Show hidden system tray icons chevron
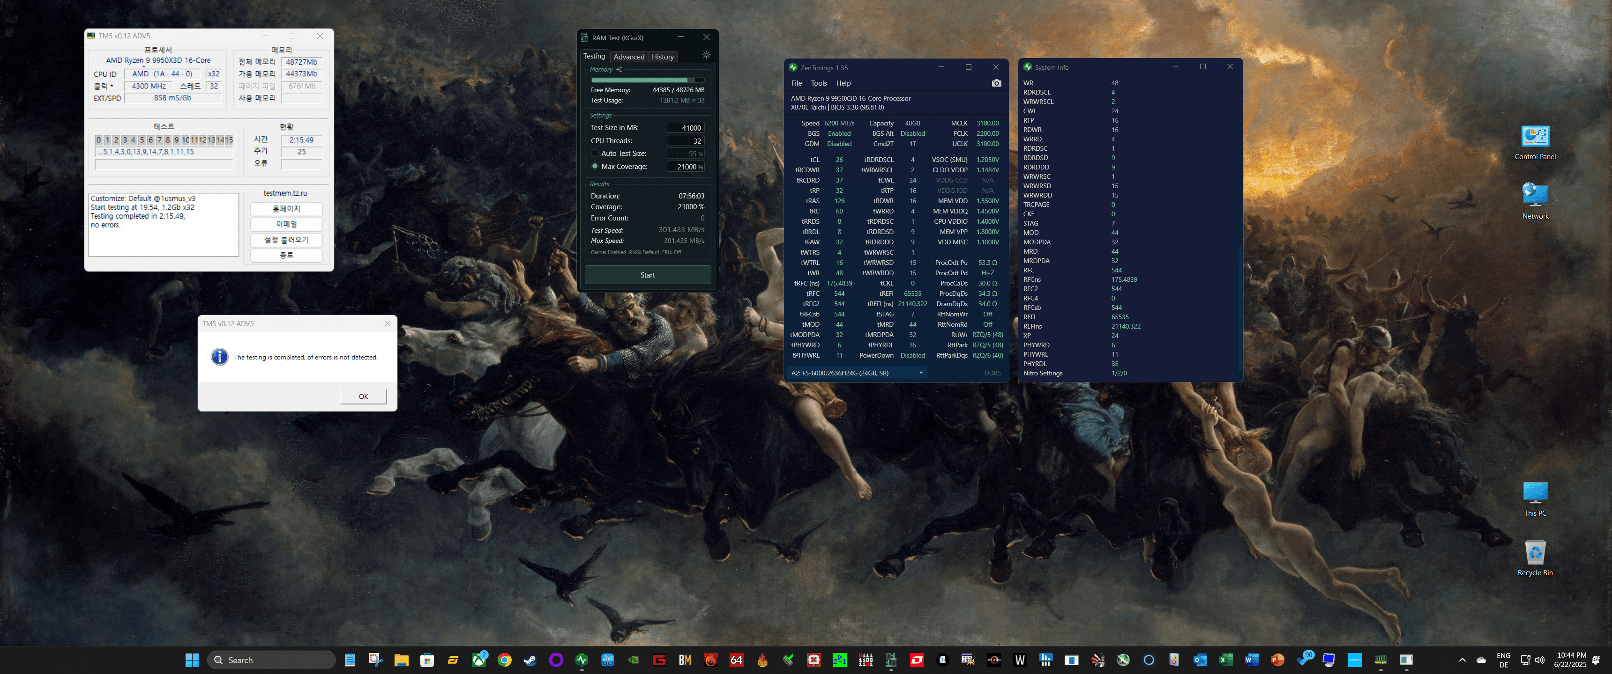This screenshot has width=1612, height=674. click(x=1462, y=660)
